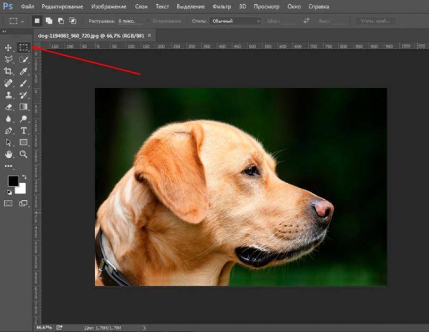Select the Gradient tool
Screen dimensions: 429x332
[x=23, y=106]
